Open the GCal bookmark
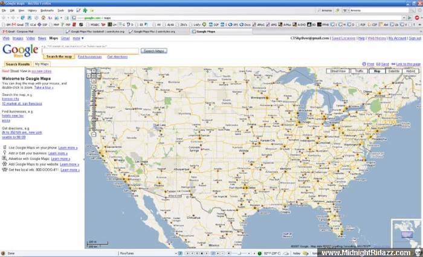The image size is (423, 257). (x=30, y=25)
